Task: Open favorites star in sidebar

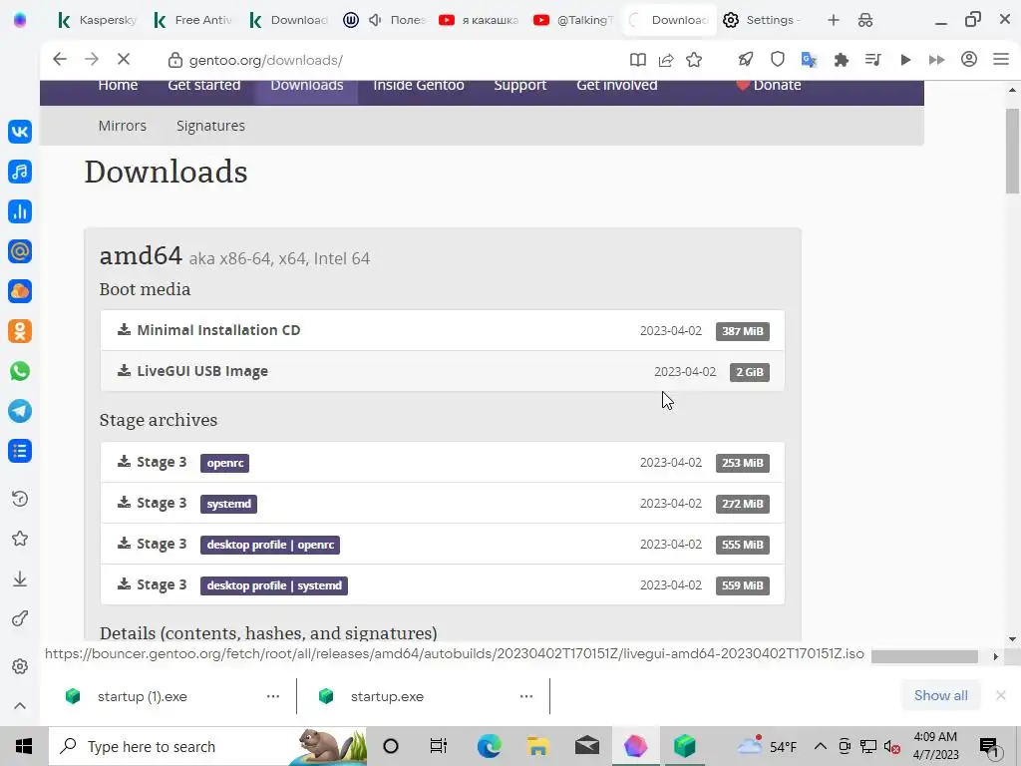Action: (x=20, y=539)
